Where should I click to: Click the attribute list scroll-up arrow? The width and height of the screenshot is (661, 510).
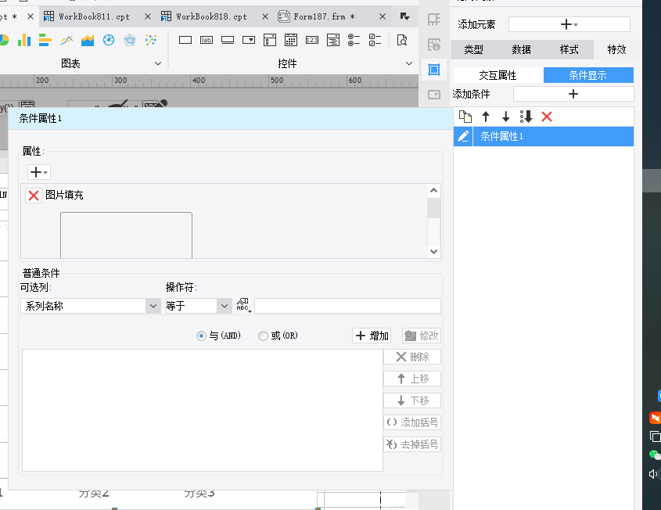[434, 191]
